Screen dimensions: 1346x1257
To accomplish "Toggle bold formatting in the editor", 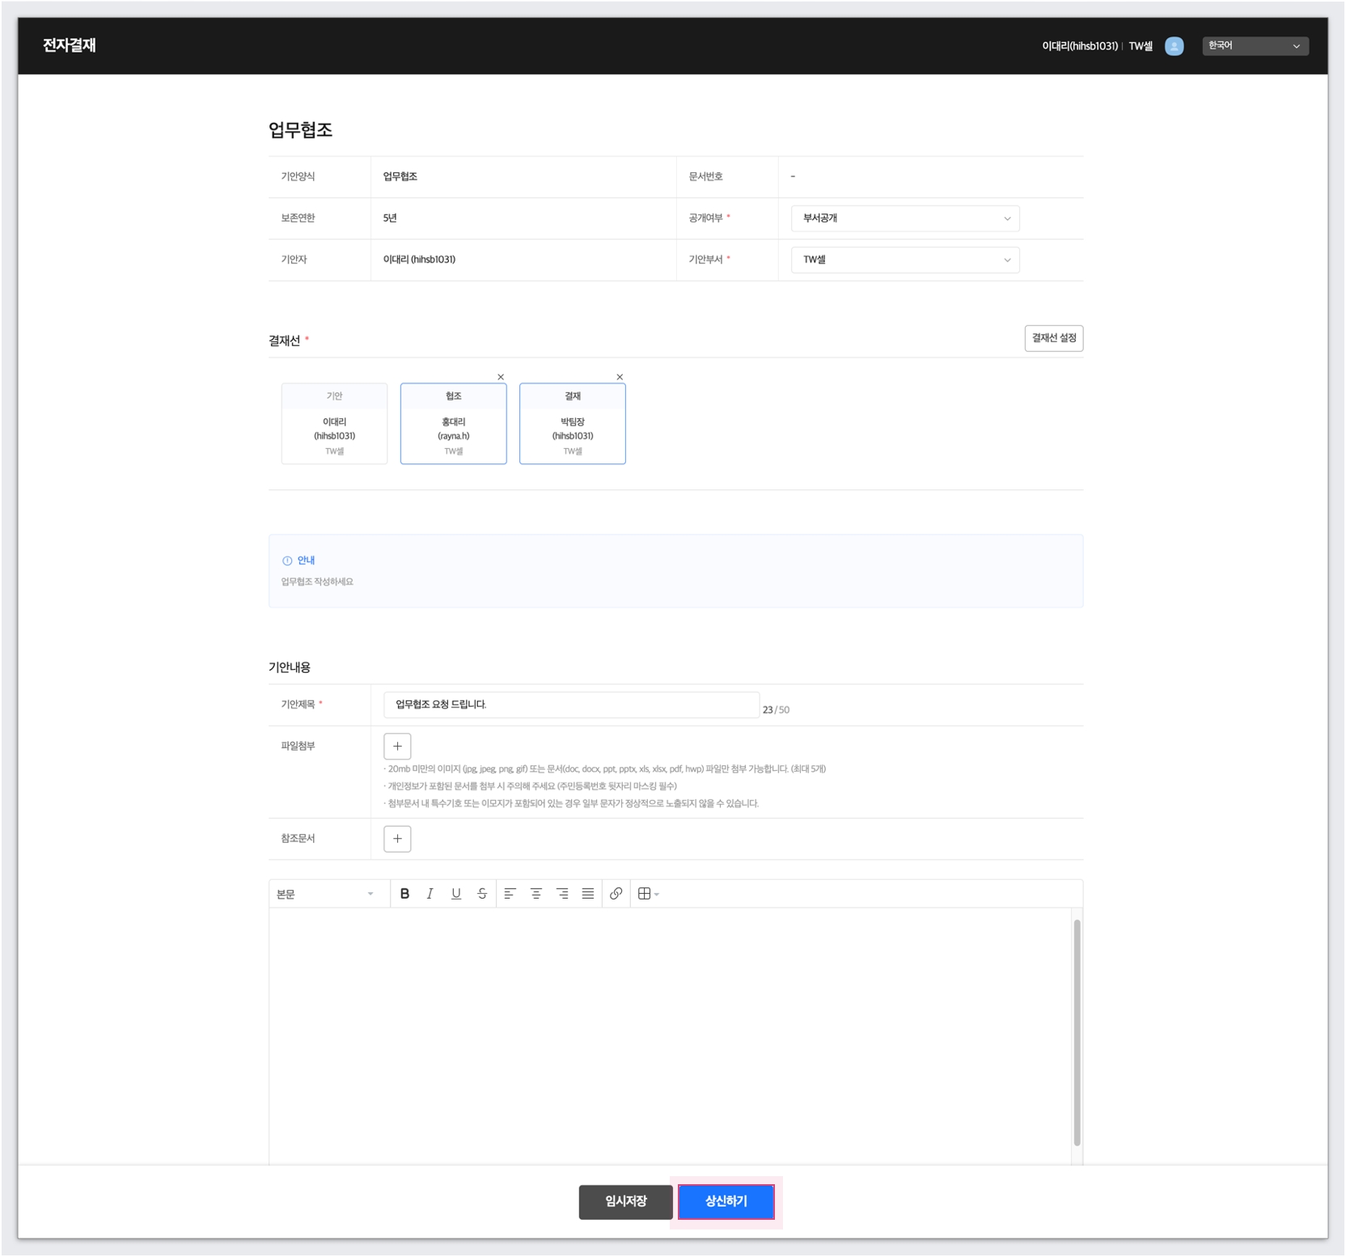I will coord(404,894).
